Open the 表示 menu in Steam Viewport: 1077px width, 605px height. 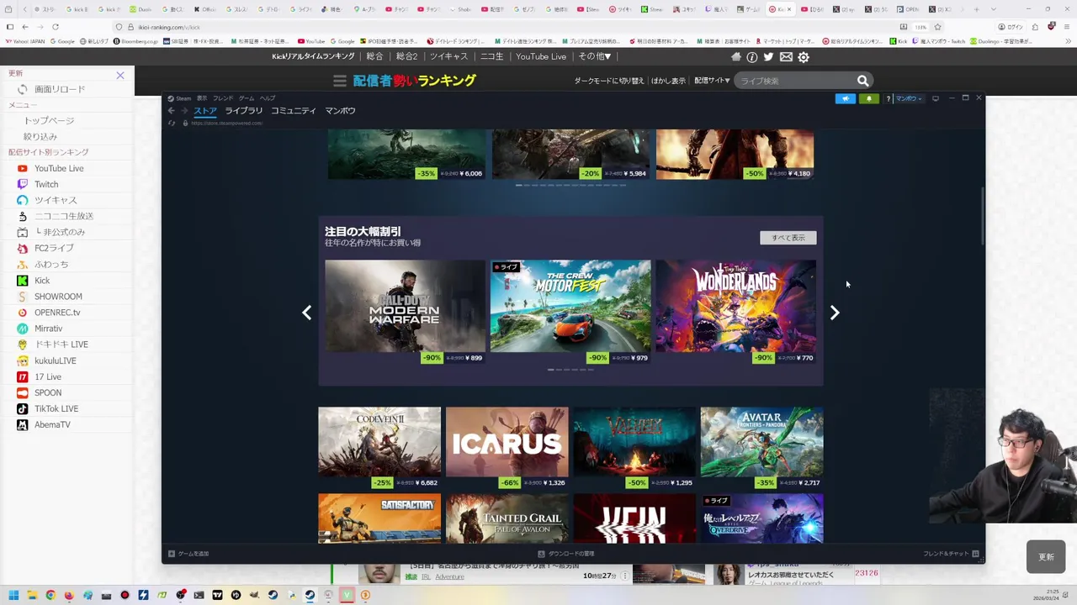coord(202,98)
